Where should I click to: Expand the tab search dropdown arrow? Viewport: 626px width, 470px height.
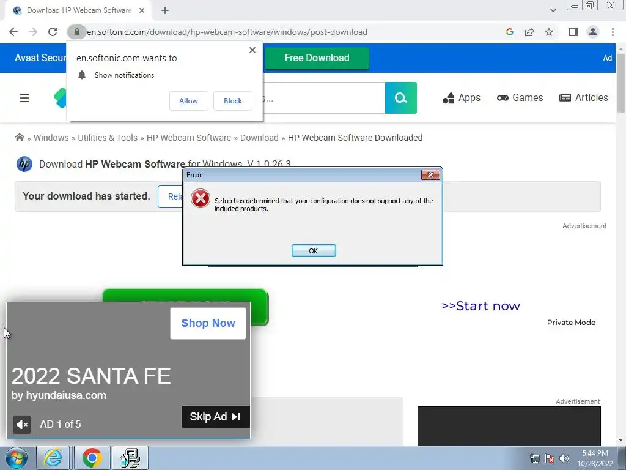click(553, 10)
